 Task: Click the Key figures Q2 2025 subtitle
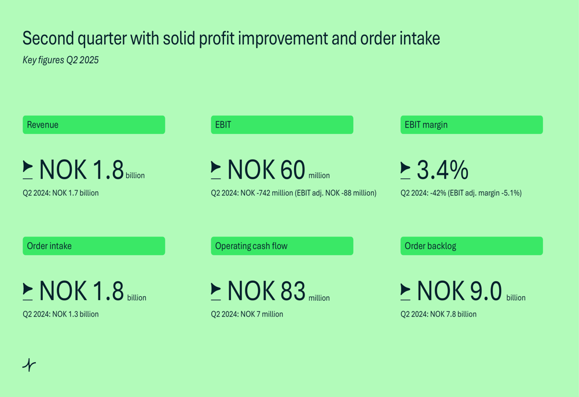tap(61, 60)
